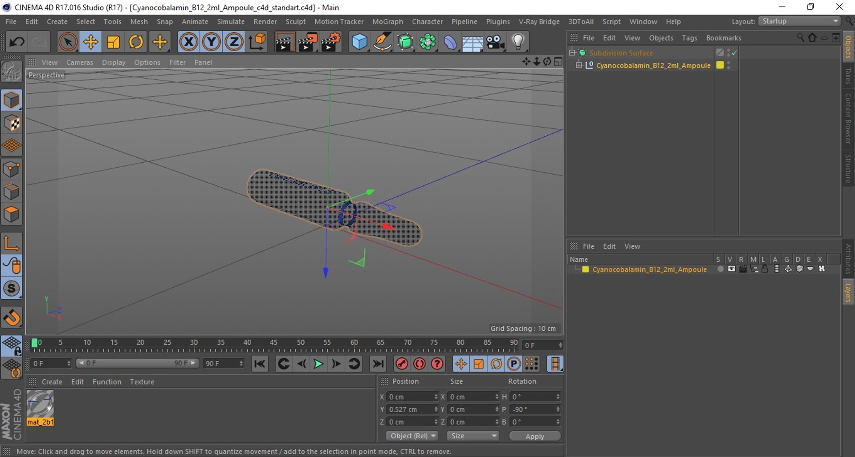Screen dimensions: 855x457
Task: Click the Undo arrow icon
Action: (x=17, y=42)
